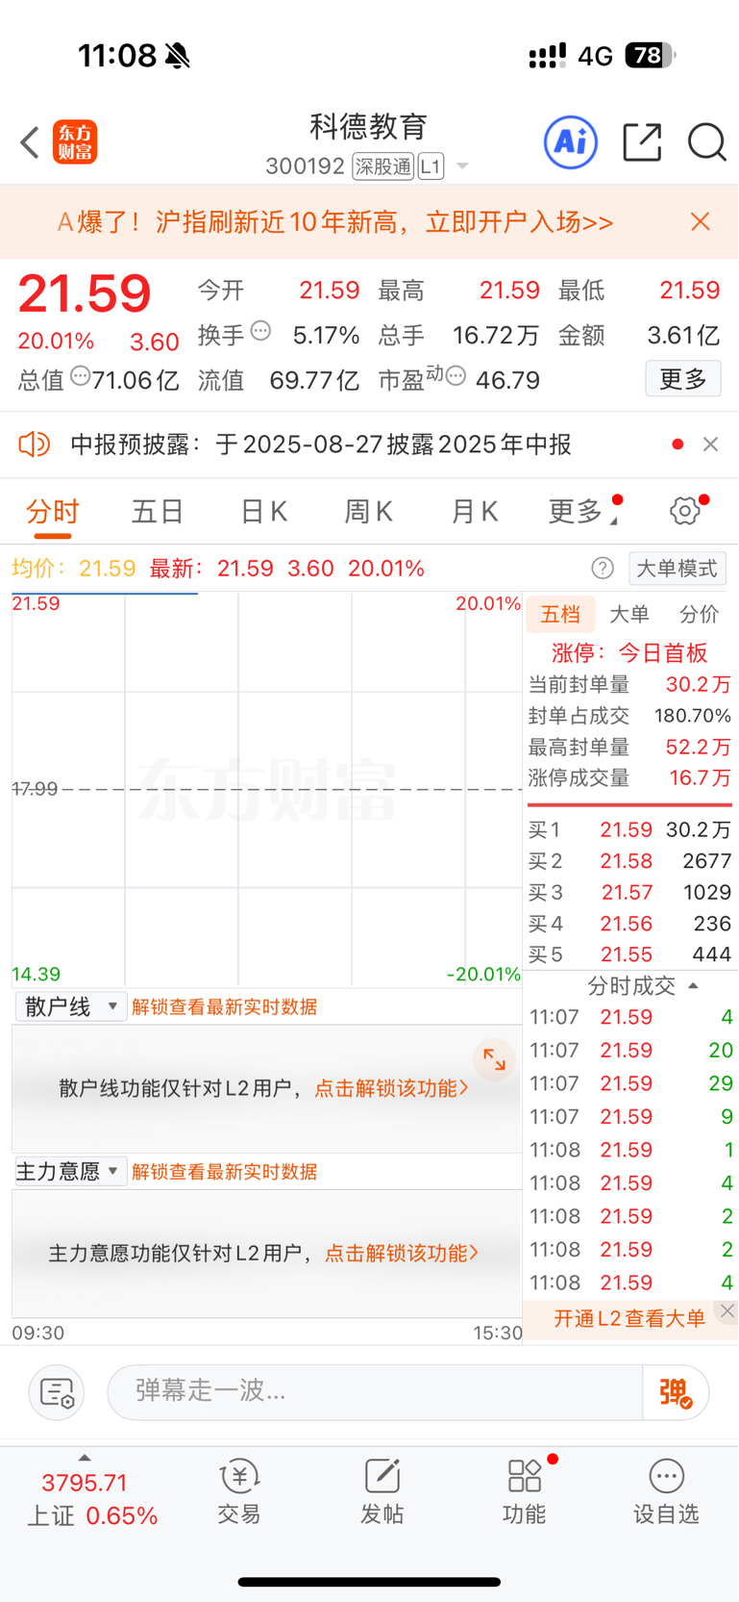
Task: Tap info icon next to 换手
Action: (x=260, y=332)
